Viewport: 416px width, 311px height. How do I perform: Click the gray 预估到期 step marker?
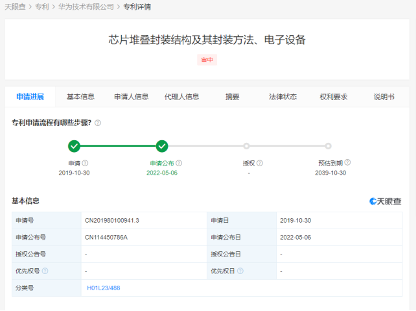[328, 146]
